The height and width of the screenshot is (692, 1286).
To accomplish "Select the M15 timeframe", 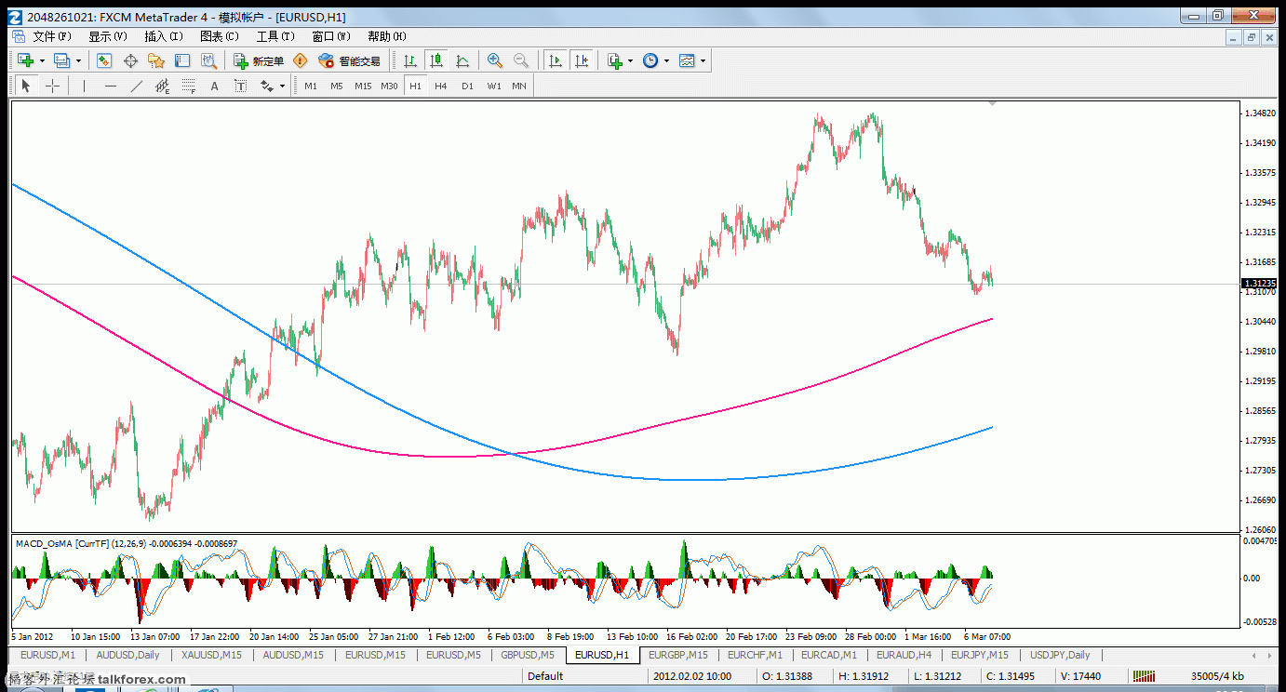I will pyautogui.click(x=363, y=86).
